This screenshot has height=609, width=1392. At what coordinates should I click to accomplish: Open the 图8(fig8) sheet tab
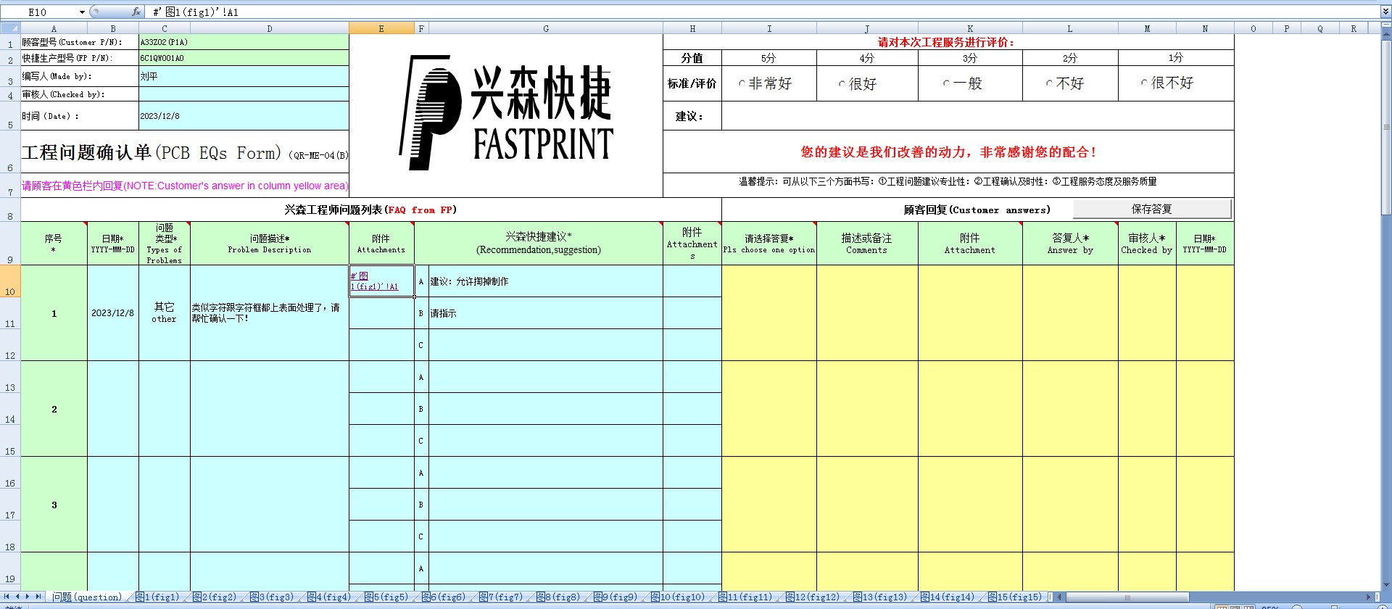[x=558, y=597]
